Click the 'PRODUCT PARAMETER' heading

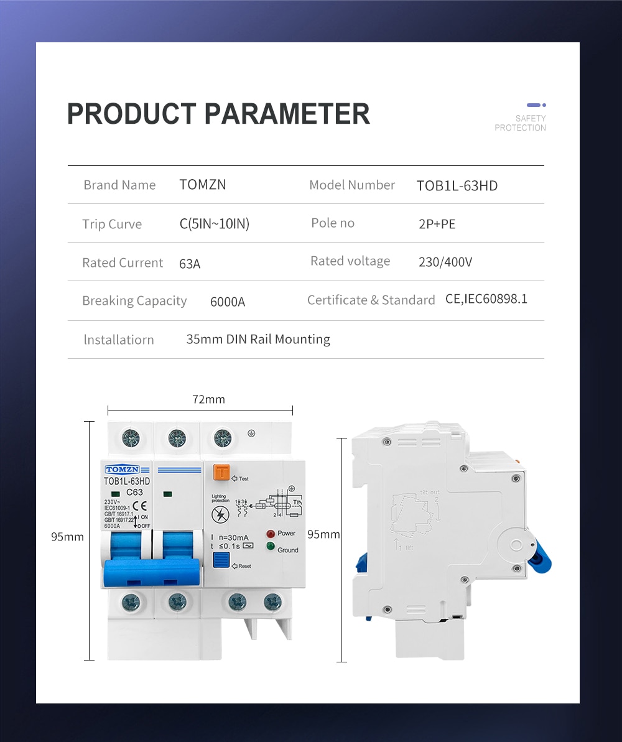(218, 114)
